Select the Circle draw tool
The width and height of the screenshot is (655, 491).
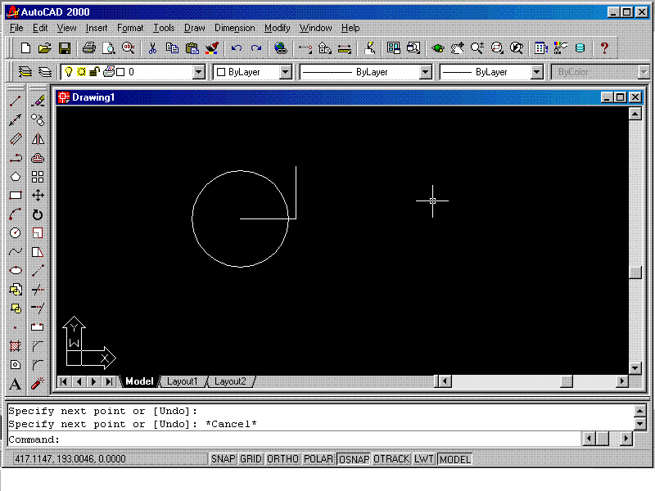pos(16,233)
